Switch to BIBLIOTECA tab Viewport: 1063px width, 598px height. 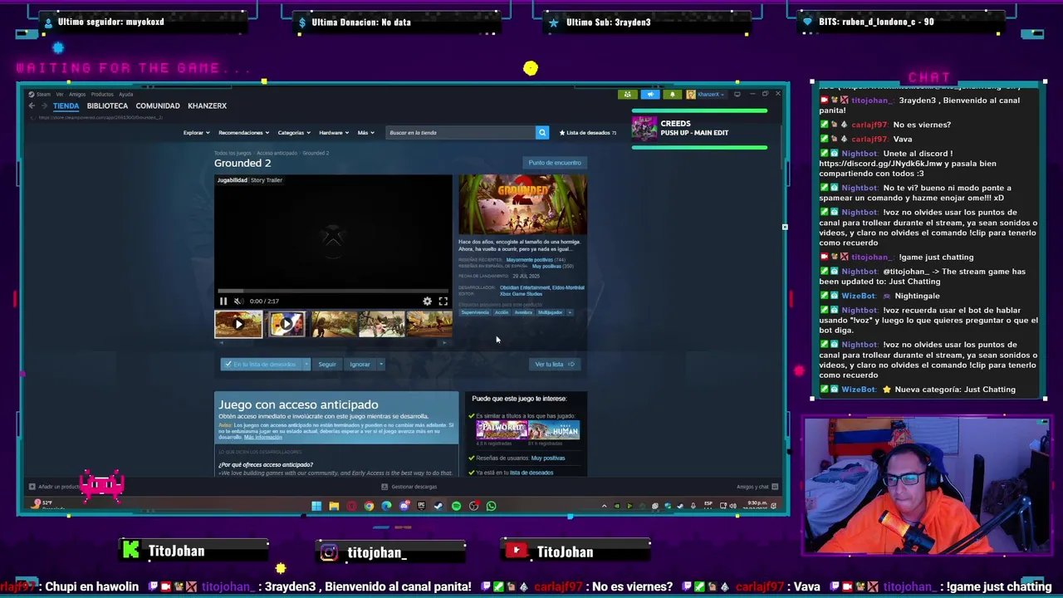point(107,105)
